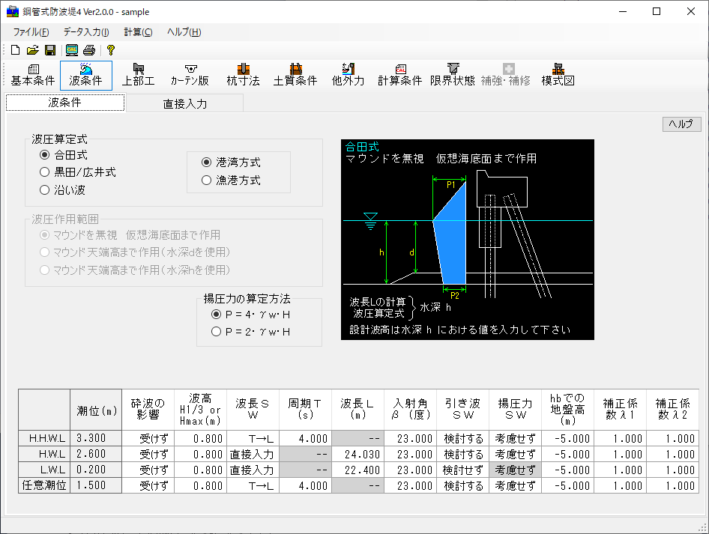Switch to the 直接入力 tab
Image resolution: width=709 pixels, height=534 pixels.
185,103
